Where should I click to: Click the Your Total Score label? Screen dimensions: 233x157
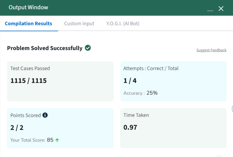28,140
